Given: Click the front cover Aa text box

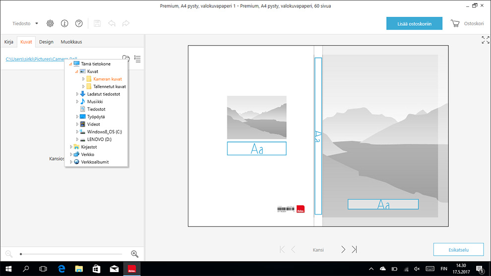Looking at the screenshot, I should pyautogui.click(x=383, y=204).
